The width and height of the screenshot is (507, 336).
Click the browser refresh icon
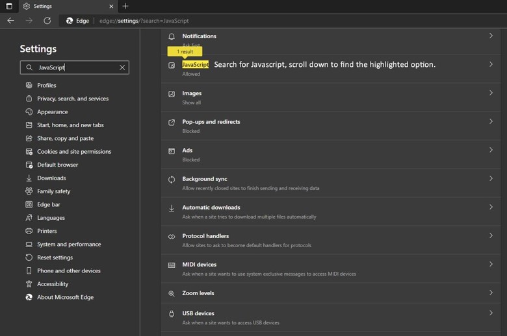47,21
